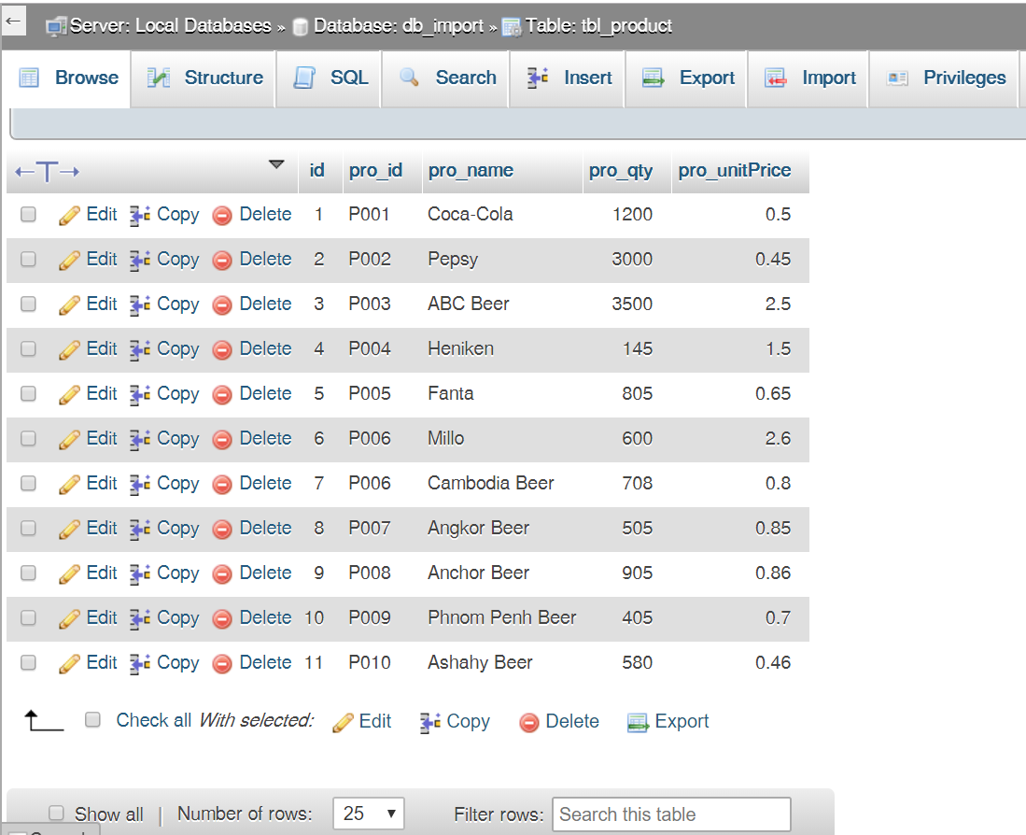This screenshot has width=1026, height=835.
Task: Switch to the SQL tab
Action: pyautogui.click(x=330, y=78)
